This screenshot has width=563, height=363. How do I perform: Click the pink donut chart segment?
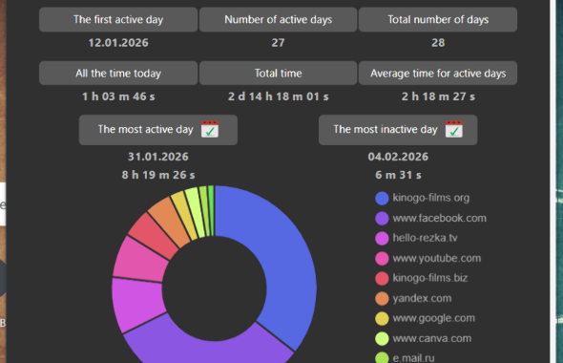[x=142, y=261]
